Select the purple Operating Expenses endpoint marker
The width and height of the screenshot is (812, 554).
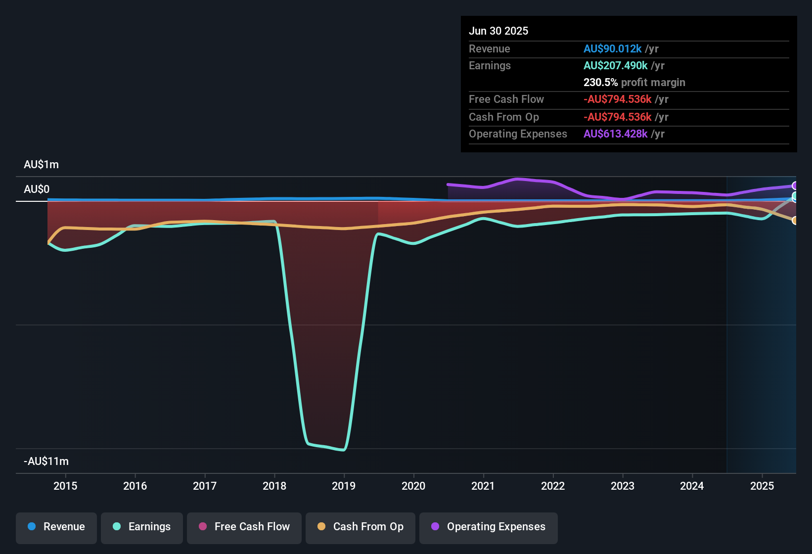tap(795, 186)
